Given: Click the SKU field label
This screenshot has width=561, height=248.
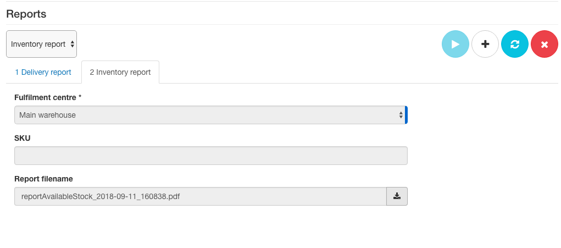Looking at the screenshot, I should click(x=22, y=138).
